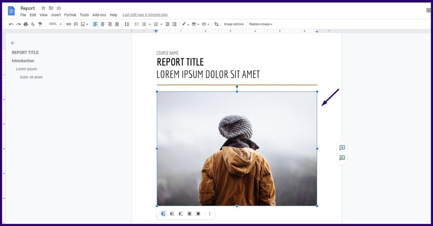Viewport: 433px width, 226px height.
Task: Crop the selected image
Action: (216, 24)
